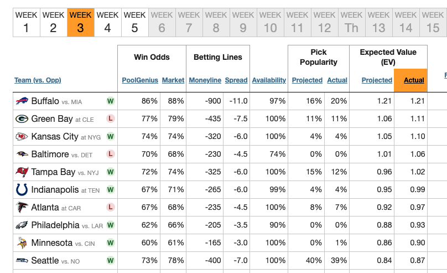Sort by PoolGenius win odds

pyautogui.click(x=140, y=80)
